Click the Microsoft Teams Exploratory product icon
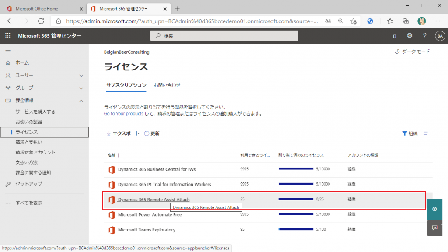The image size is (448, 252). (x=112, y=230)
